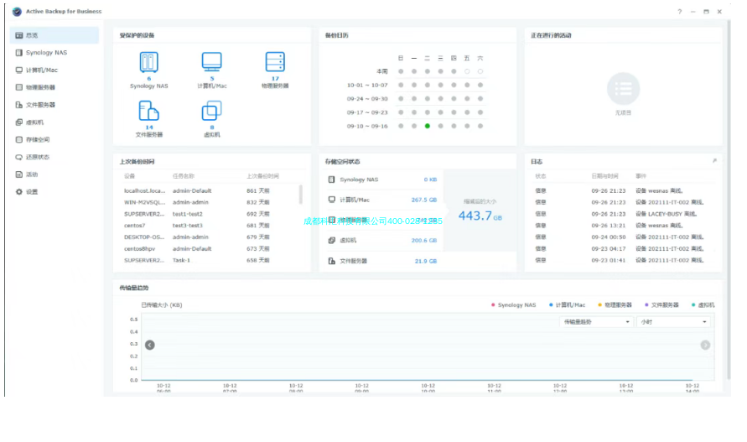Go to 还原状态 in the sidebar
This screenshot has width=747, height=442.
[37, 157]
